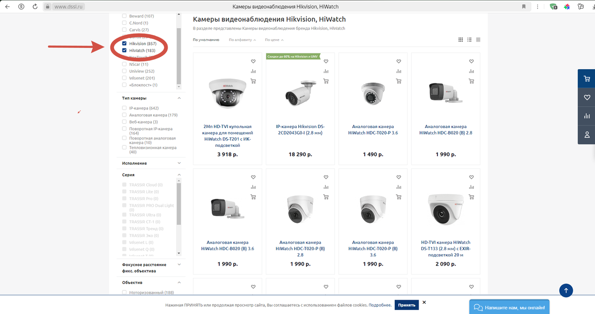Open HiWatch DS-T133 camera image
The height and width of the screenshot is (314, 595).
[445, 210]
